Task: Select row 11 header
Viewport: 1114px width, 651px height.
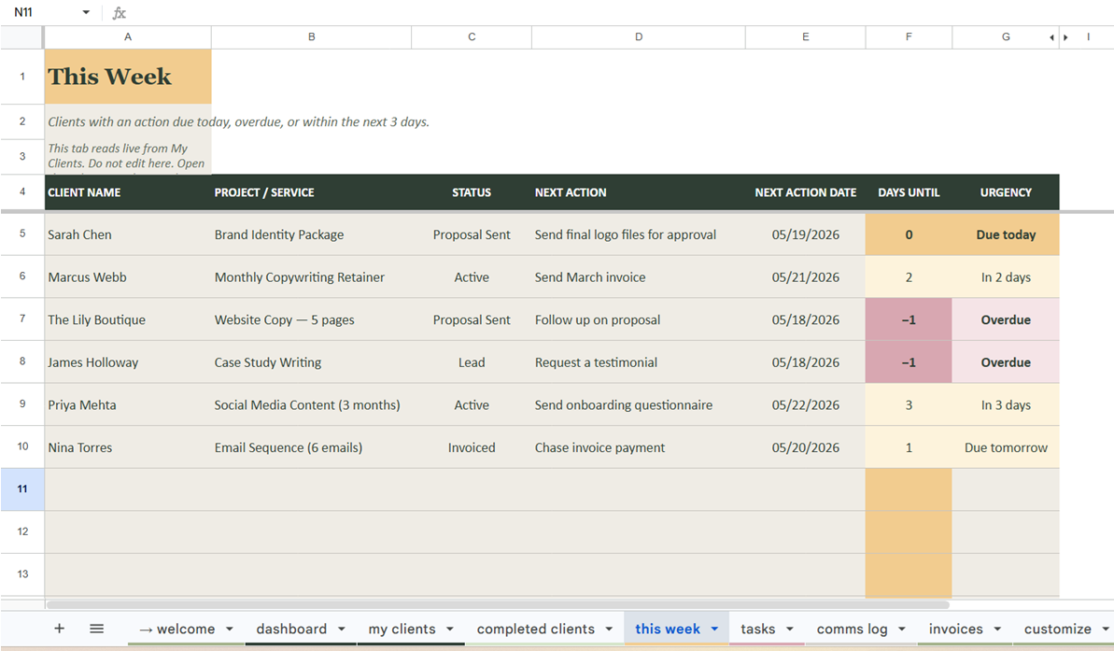Action: pos(22,489)
